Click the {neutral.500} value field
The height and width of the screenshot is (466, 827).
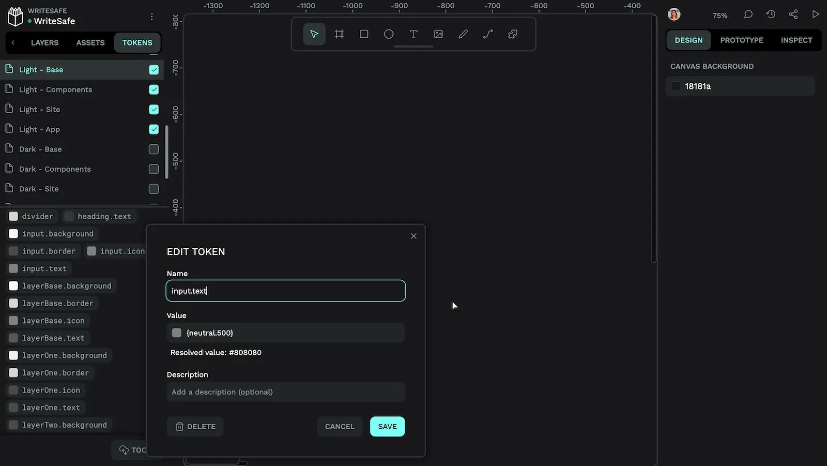(286, 333)
